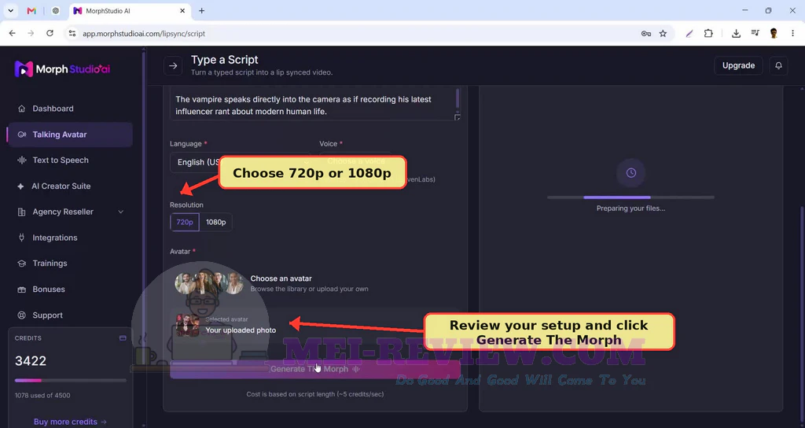This screenshot has width=805, height=428.
Task: Click the Agency Reseller building icon
Action: coord(21,212)
